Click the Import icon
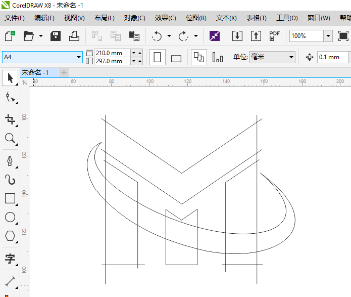This screenshot has width=351, height=297. coord(237,36)
